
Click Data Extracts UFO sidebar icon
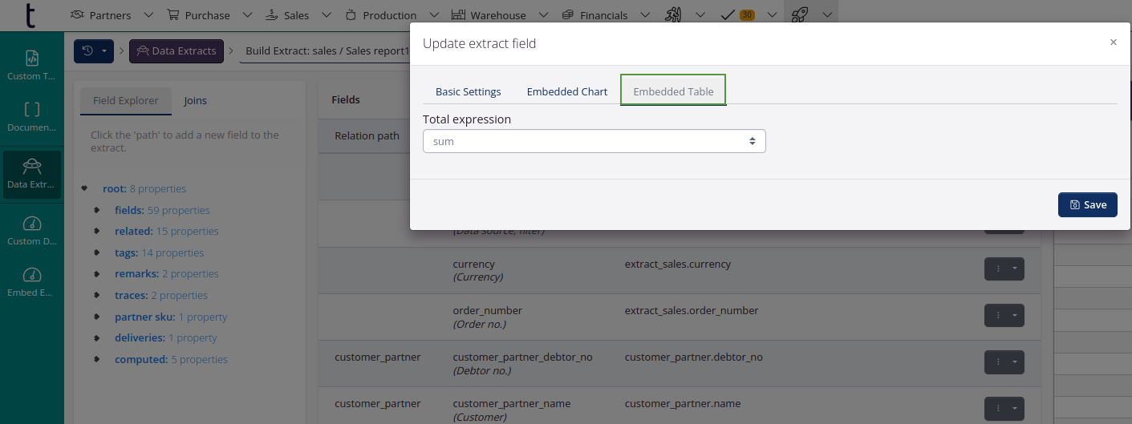(x=31, y=167)
